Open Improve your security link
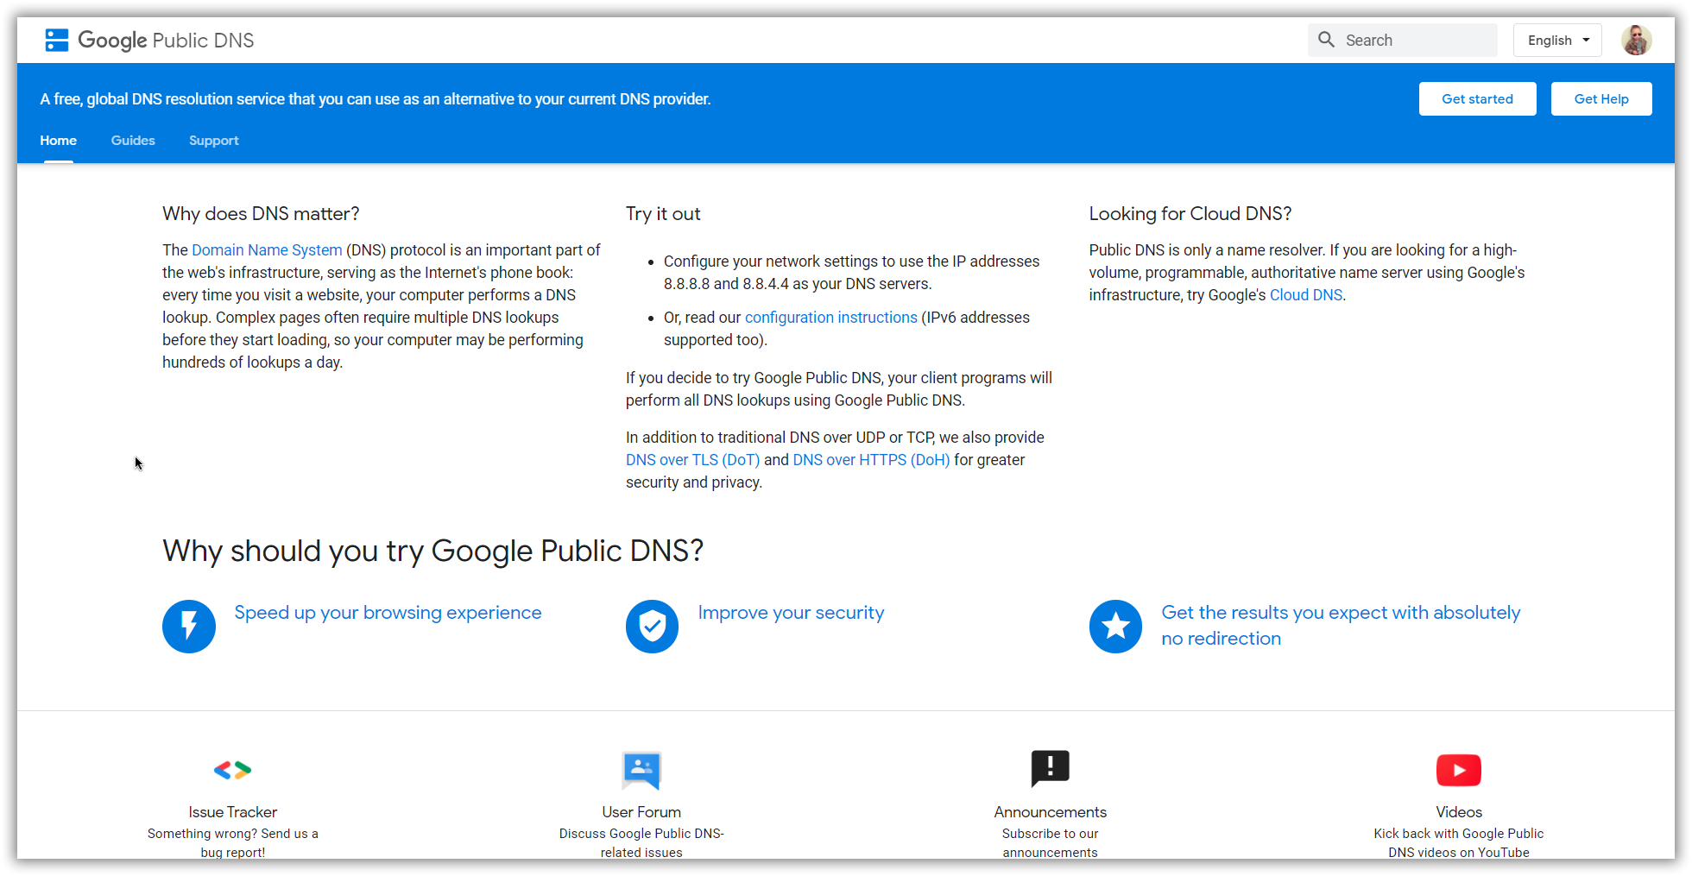1692x876 pixels. [791, 613]
